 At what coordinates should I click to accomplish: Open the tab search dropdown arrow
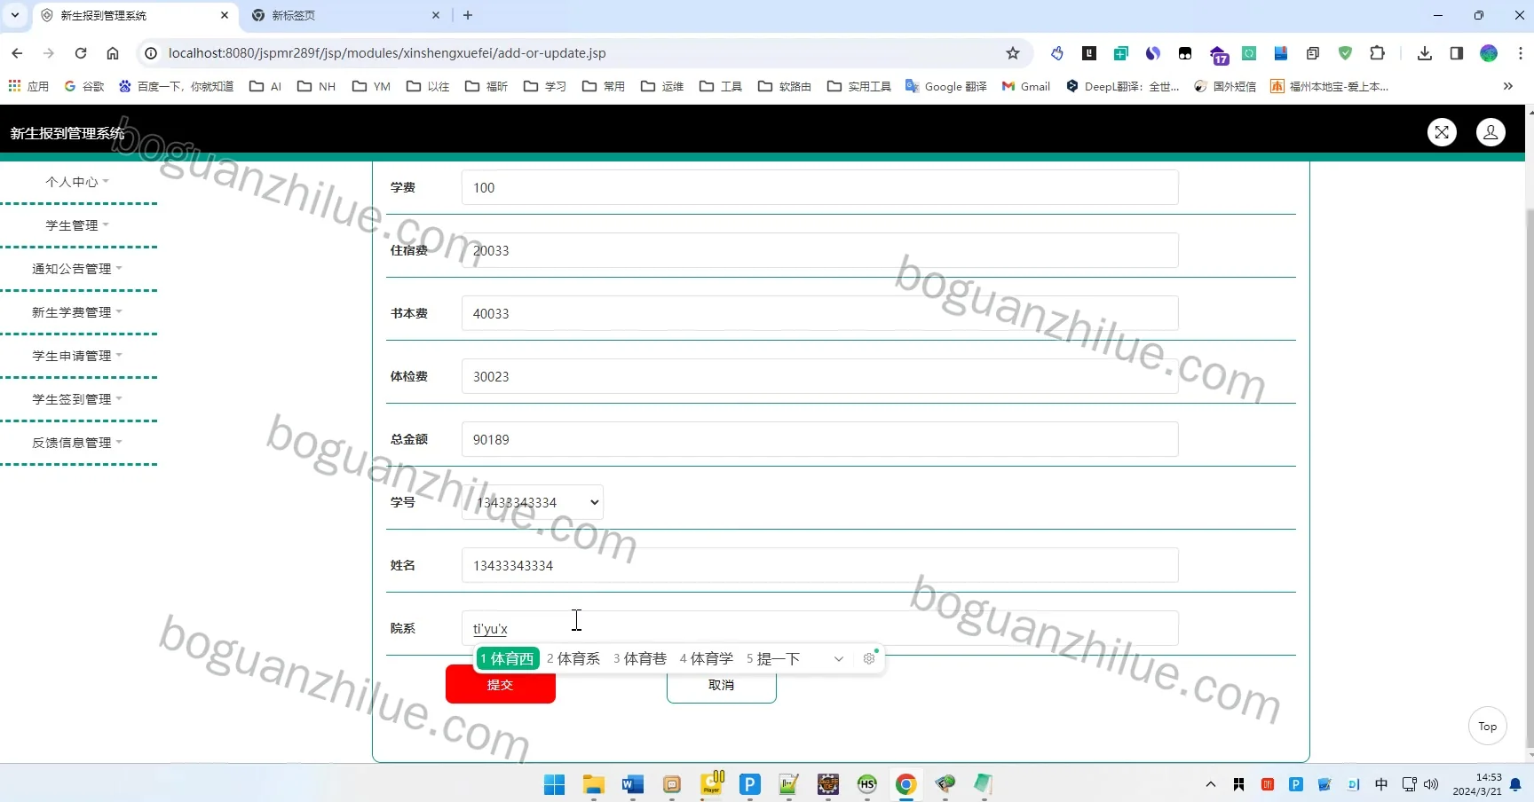15,15
